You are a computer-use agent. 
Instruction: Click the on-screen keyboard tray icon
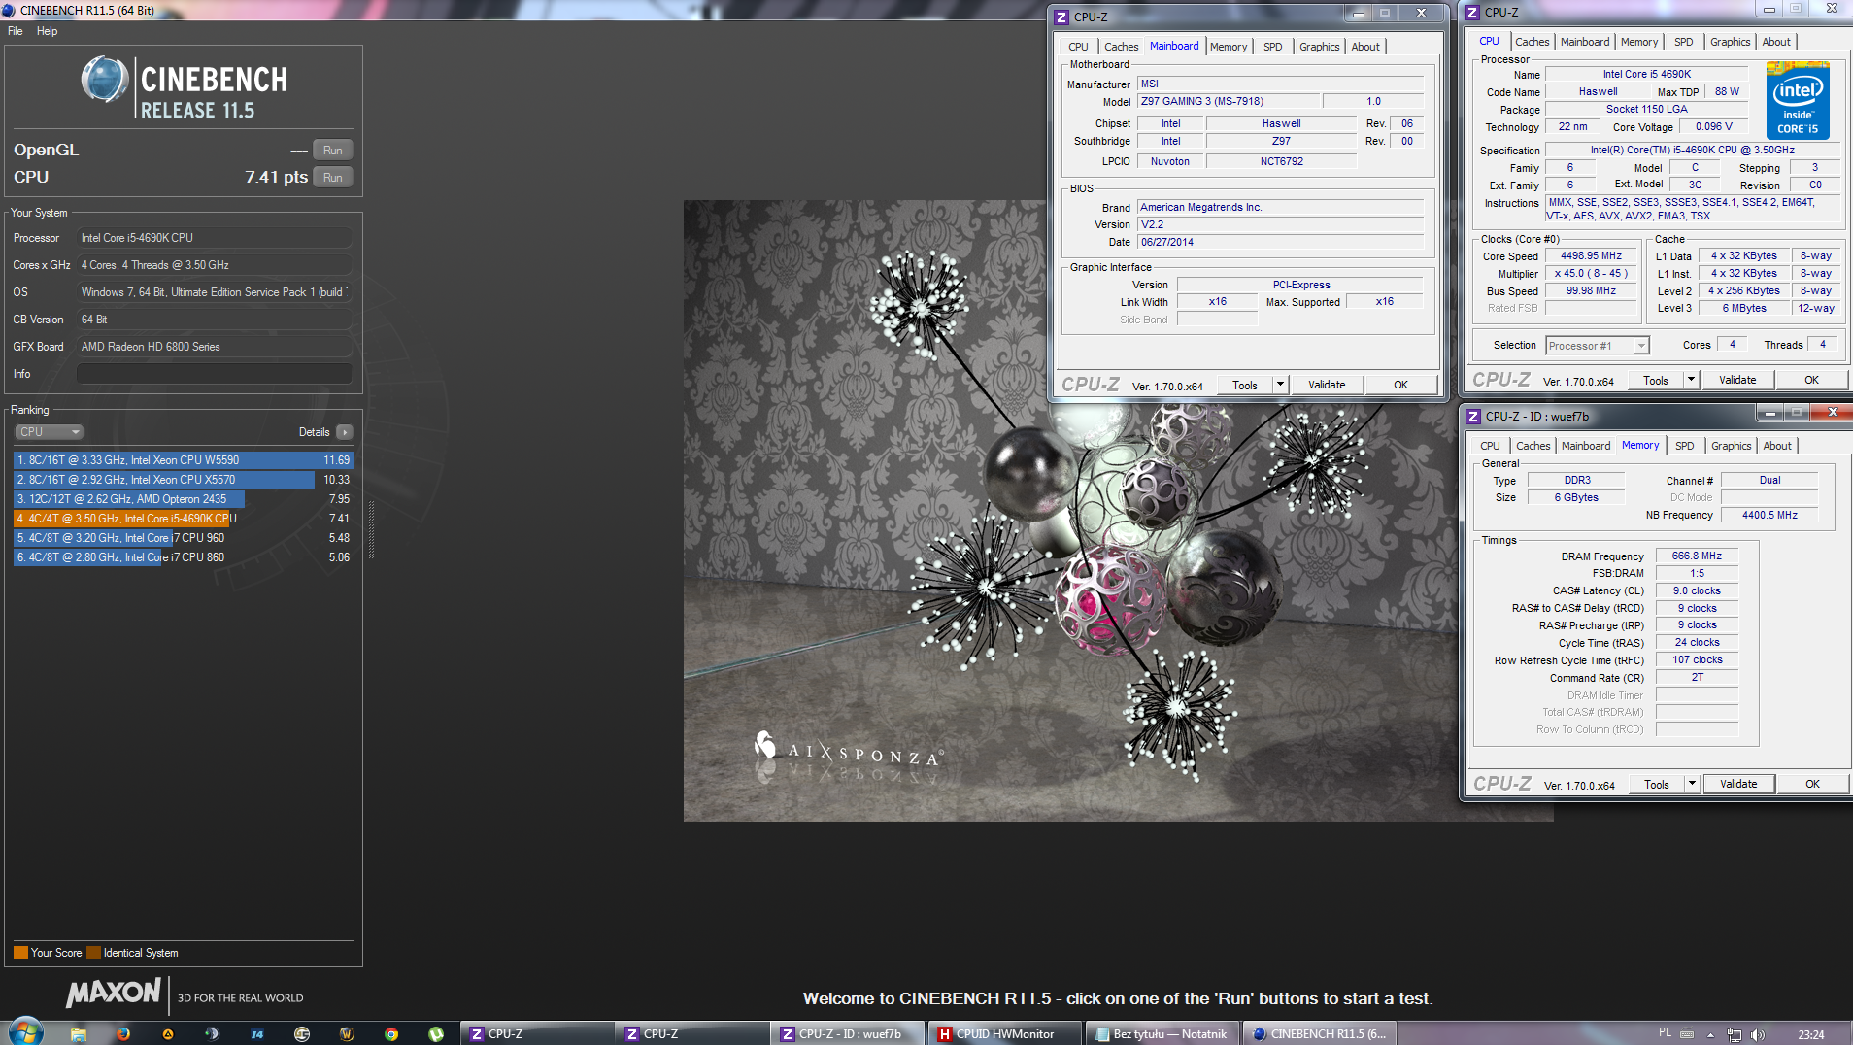[1687, 1034]
